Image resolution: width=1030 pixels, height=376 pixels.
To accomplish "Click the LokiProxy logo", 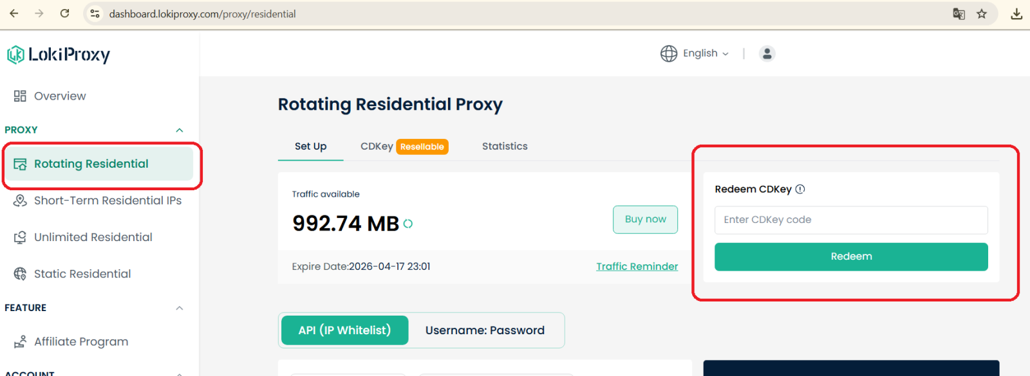I will point(59,55).
